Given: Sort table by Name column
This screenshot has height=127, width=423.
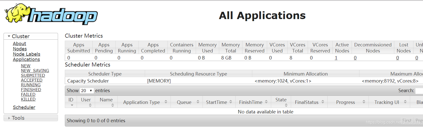Looking at the screenshot, I should tap(106, 102).
